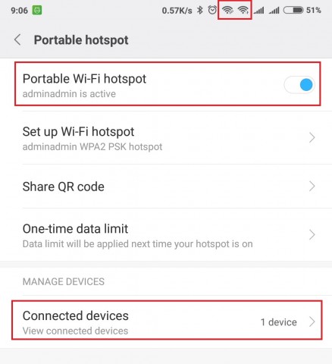
Task: Tap the battery icon in the status bar
Action: 293,10
